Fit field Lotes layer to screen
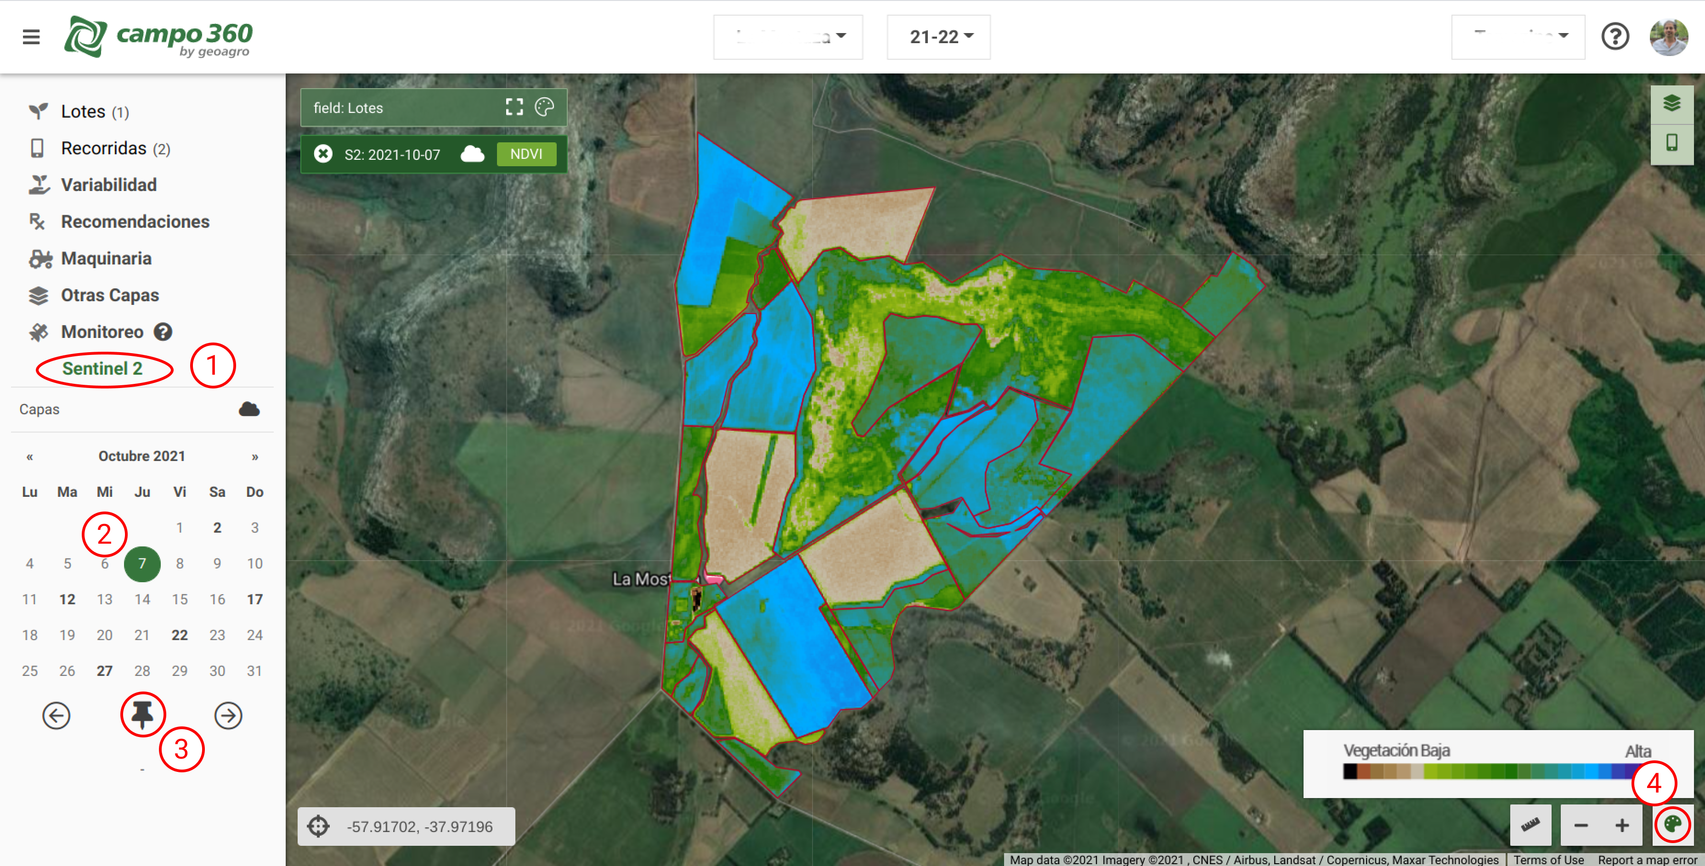The width and height of the screenshot is (1705, 866). point(514,107)
